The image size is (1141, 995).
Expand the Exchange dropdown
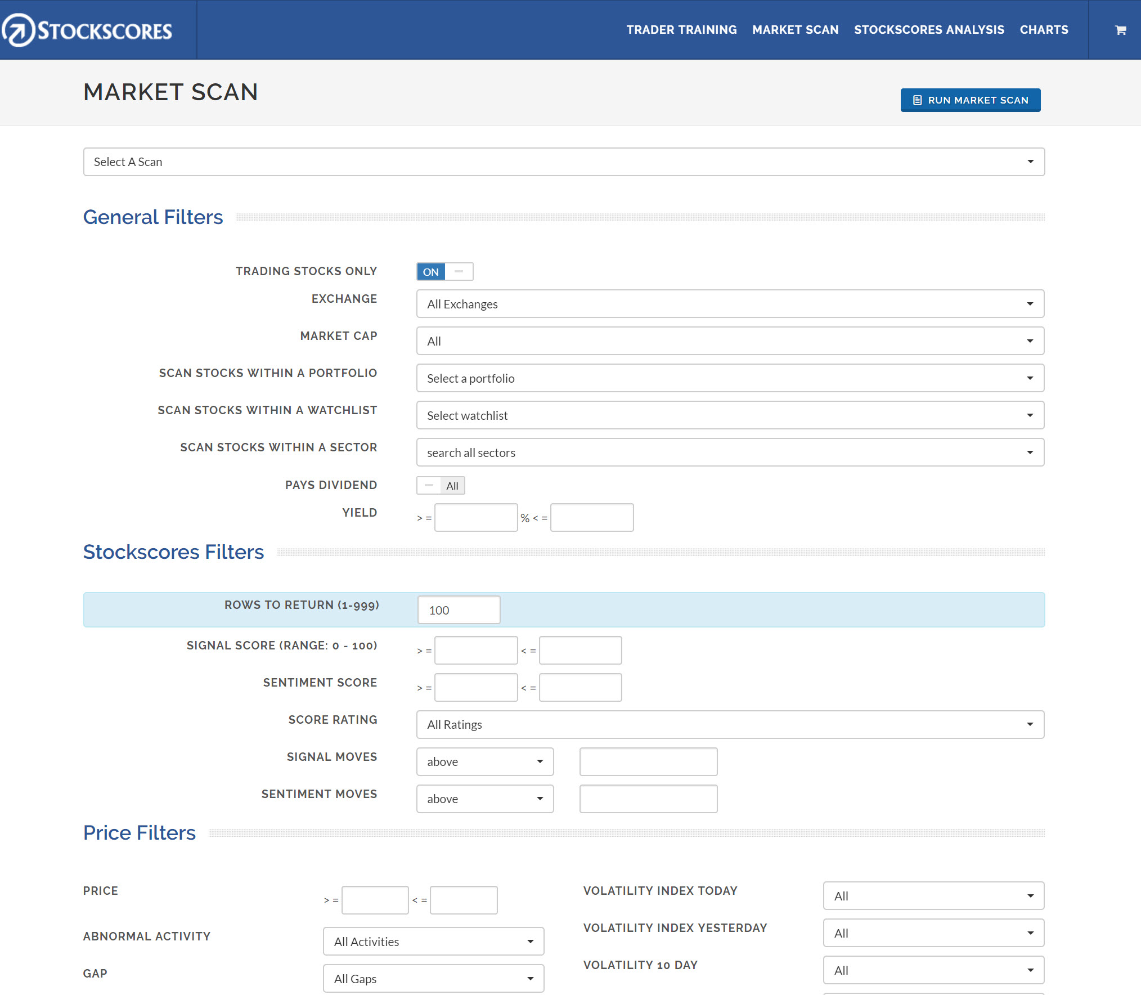click(x=730, y=303)
